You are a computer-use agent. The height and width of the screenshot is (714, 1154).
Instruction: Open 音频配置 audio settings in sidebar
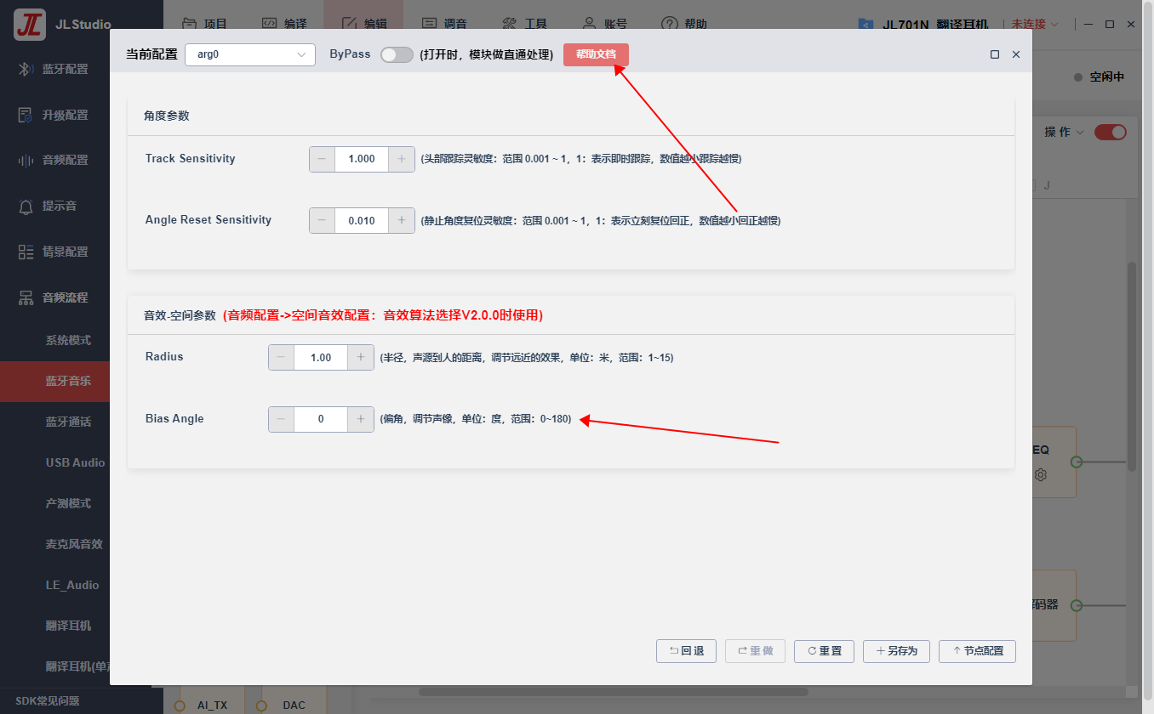[54, 160]
